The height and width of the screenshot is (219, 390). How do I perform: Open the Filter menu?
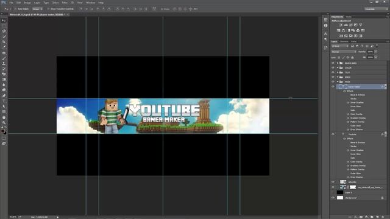point(65,2)
